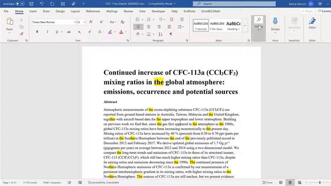Open underline style dropdown arrow
Image resolution: width=331 pixels, height=186 pixels.
[x=62, y=32]
